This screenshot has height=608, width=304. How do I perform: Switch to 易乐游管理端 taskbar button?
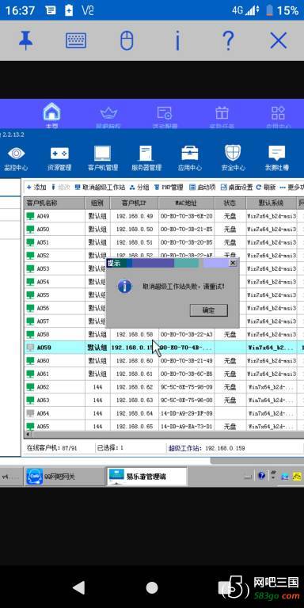[146, 477]
